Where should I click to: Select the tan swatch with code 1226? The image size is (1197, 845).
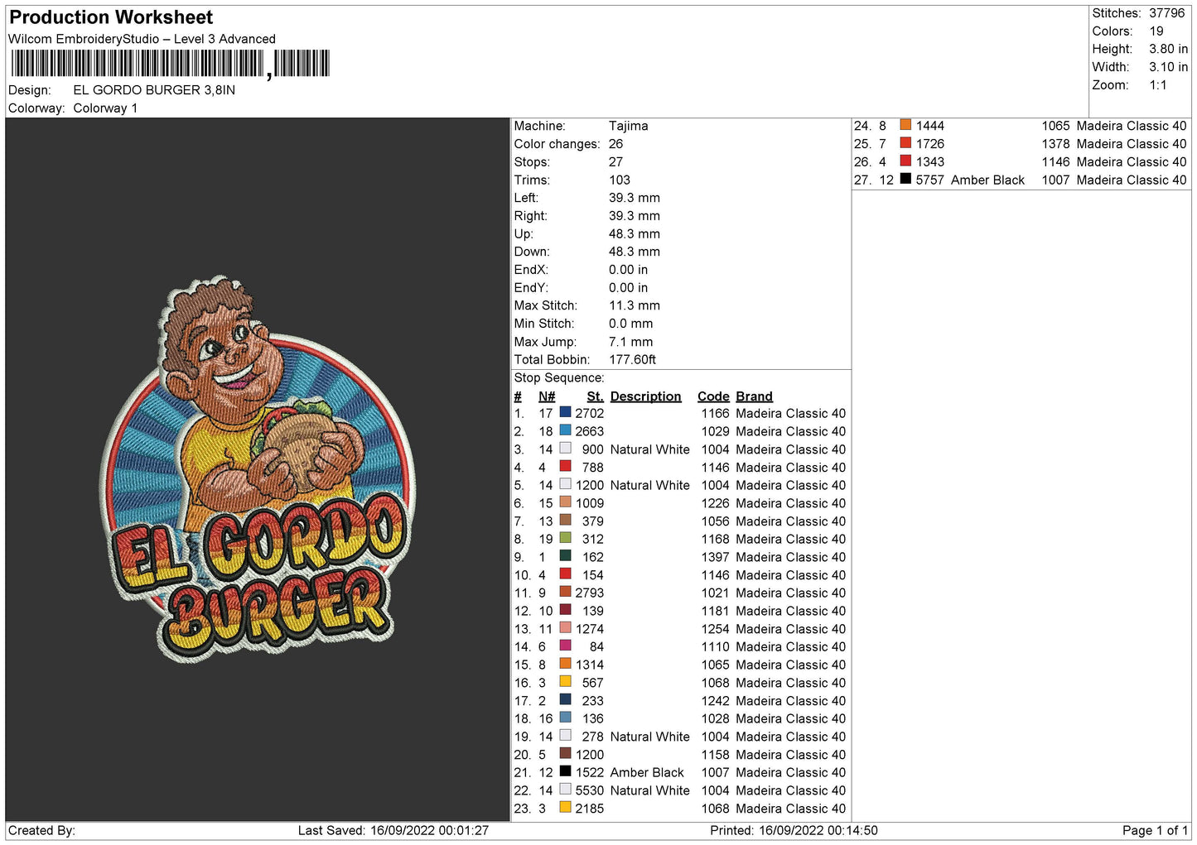[x=565, y=502]
